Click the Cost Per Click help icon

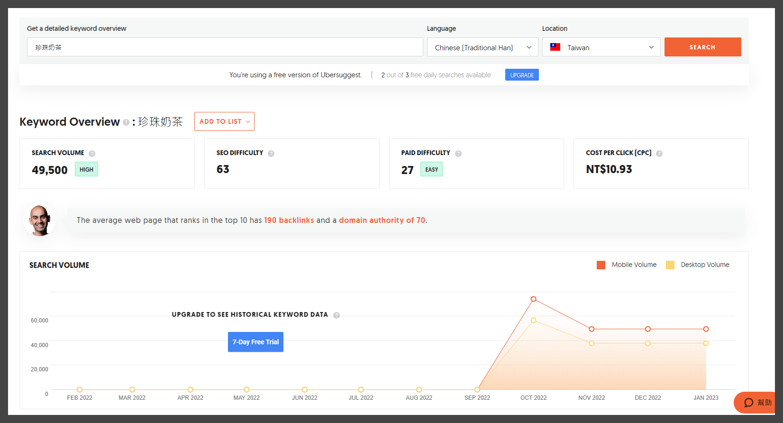coord(659,154)
